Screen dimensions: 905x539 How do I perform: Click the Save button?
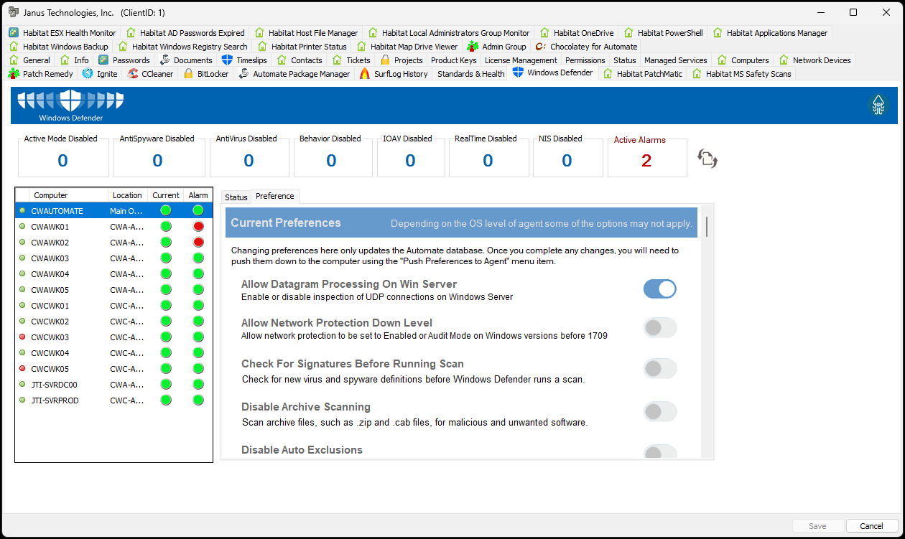point(817,526)
